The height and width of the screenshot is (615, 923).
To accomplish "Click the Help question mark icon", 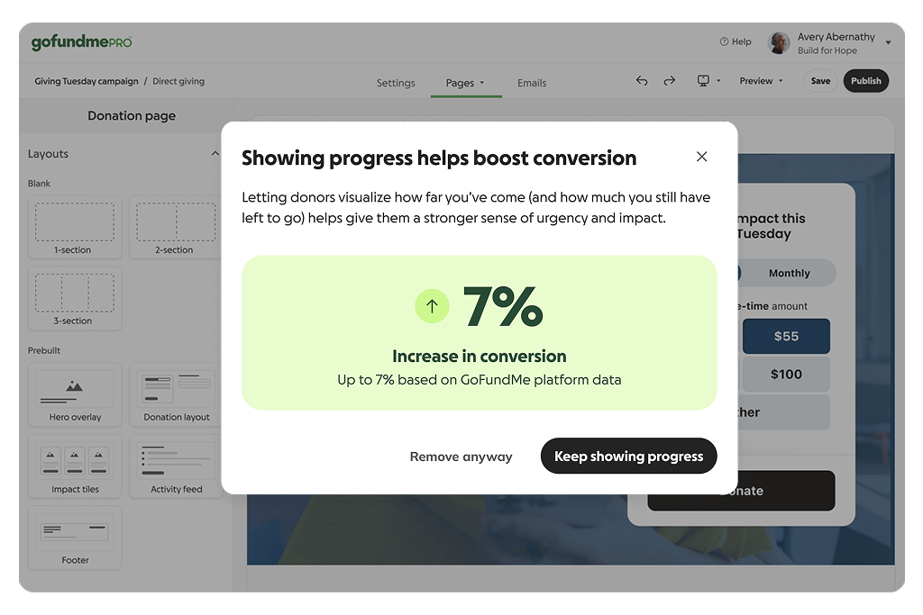I will click(724, 41).
